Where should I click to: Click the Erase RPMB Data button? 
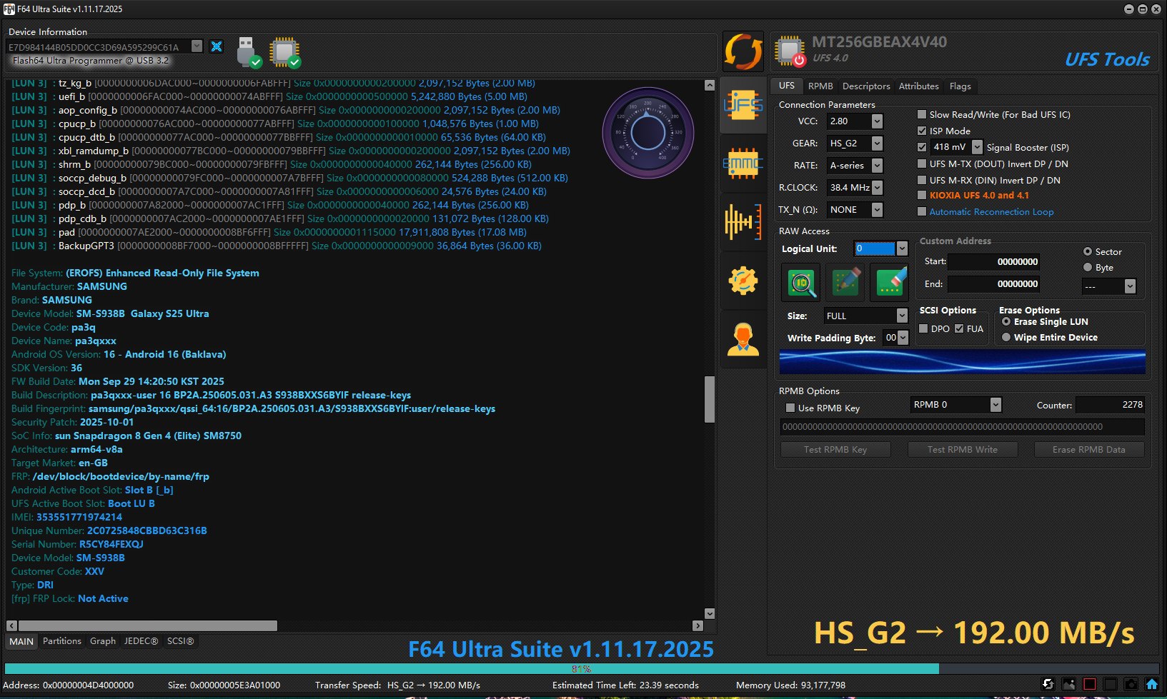pos(1088,449)
